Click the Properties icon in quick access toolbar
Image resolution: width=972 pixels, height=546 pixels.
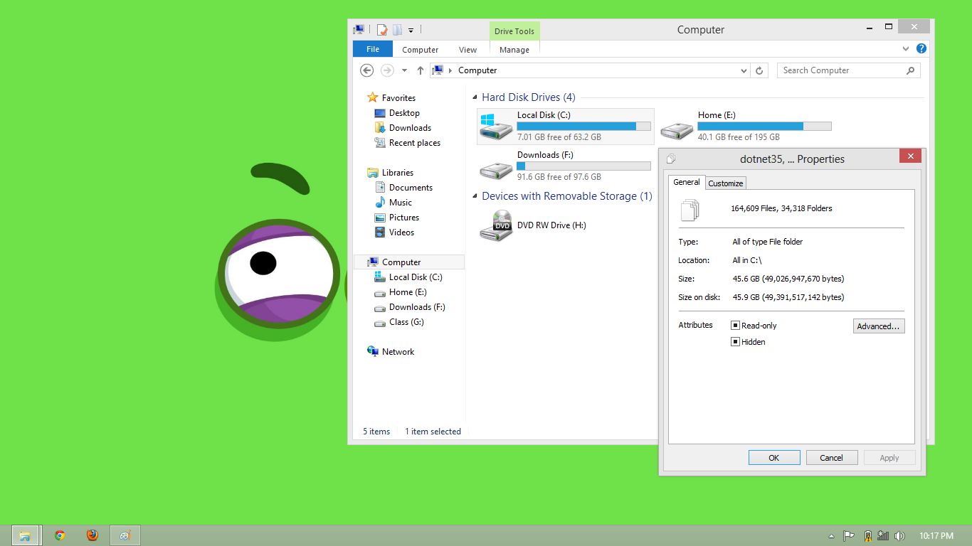(x=382, y=30)
